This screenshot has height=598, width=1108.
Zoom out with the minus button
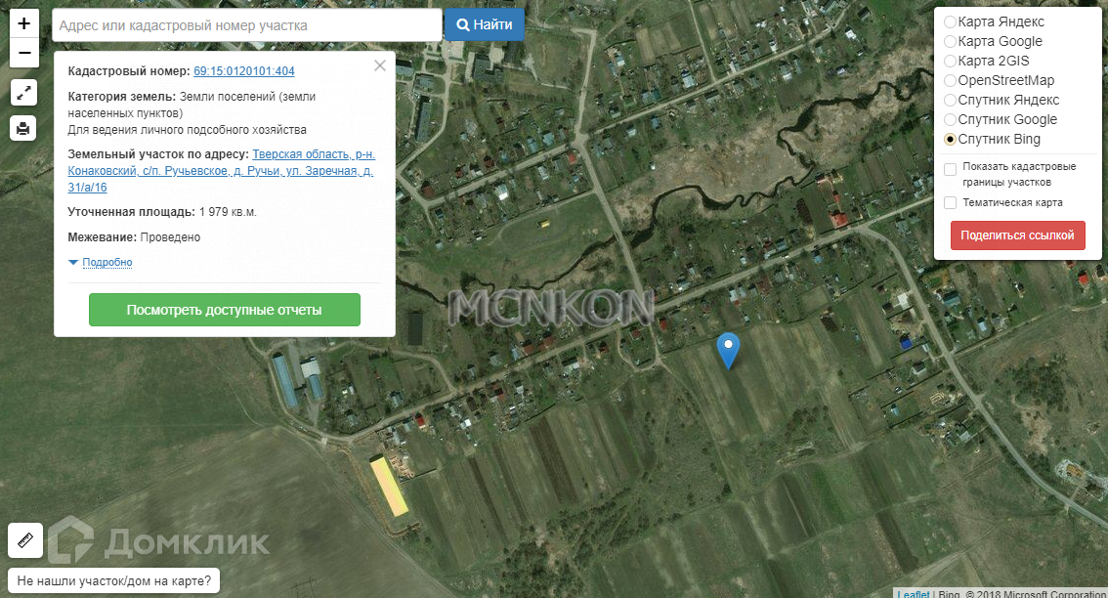24,53
